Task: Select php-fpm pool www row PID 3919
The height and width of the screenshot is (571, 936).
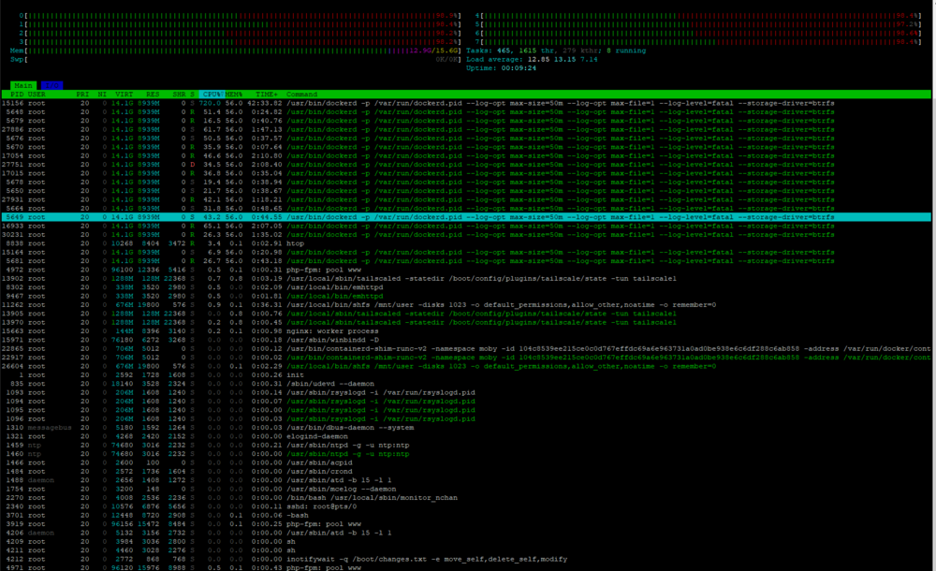Action: pyautogui.click(x=465, y=524)
